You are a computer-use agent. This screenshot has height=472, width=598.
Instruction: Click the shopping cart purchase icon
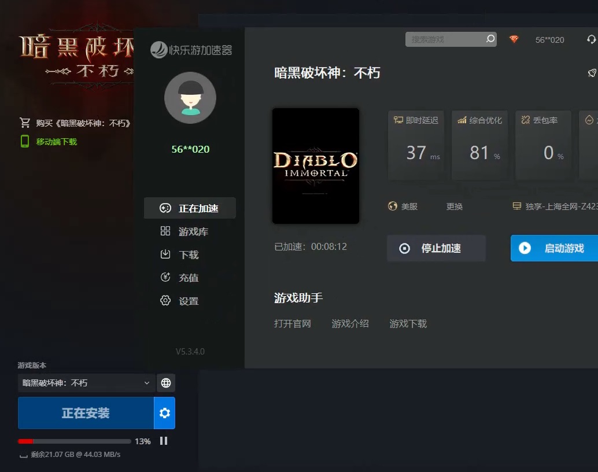[25, 123]
